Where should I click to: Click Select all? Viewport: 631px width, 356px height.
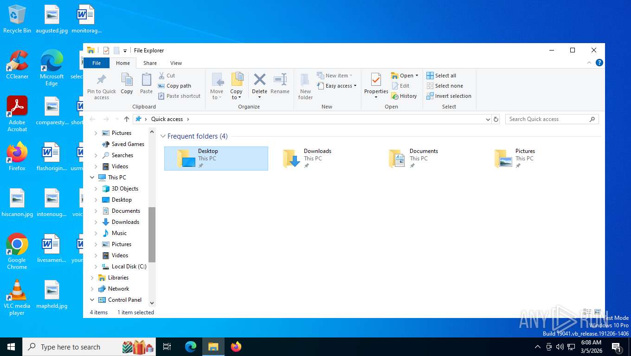point(441,76)
